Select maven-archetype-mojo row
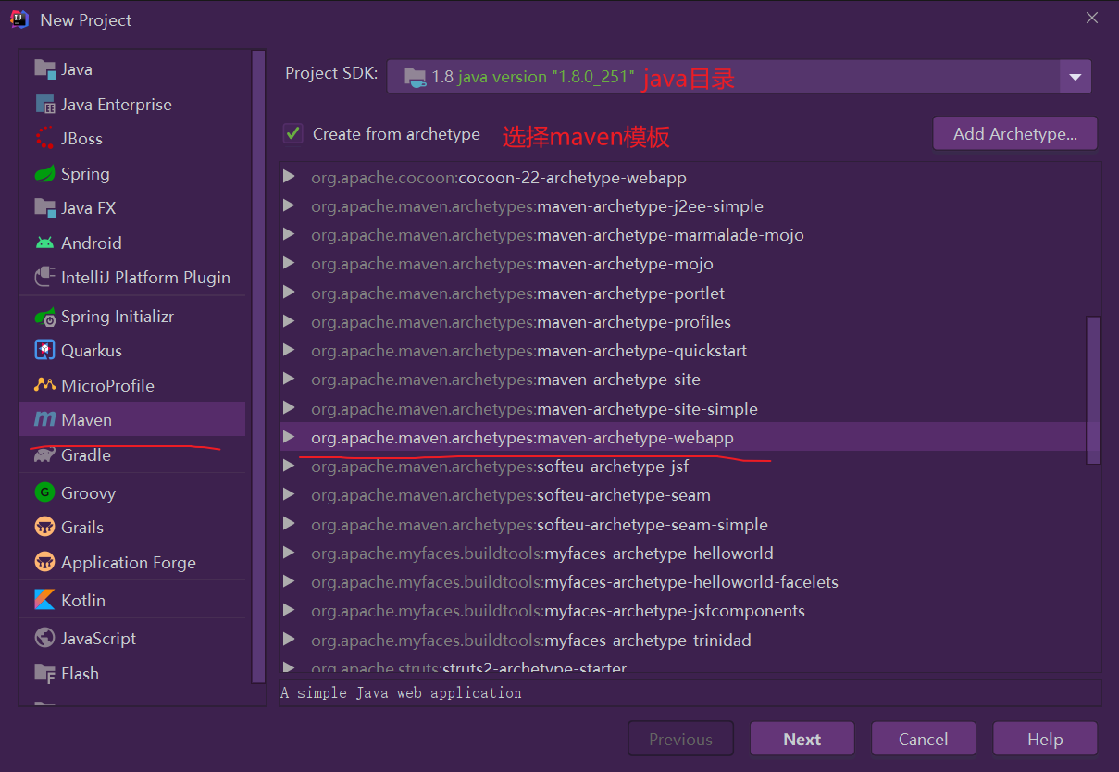The width and height of the screenshot is (1119, 772). click(x=683, y=264)
